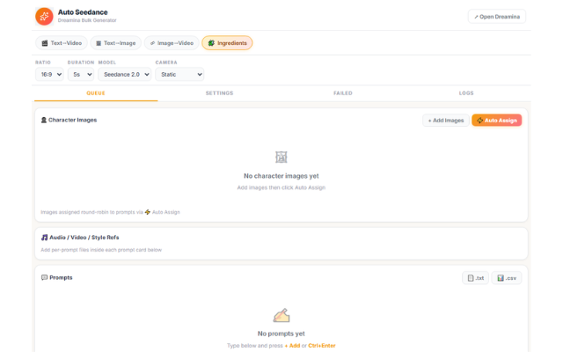Click the Character Images person icon
Viewport: 563px width, 352px height.
tap(44, 120)
